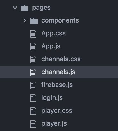118x131 pixels.
Task: Click the login.js file icon
Action: click(33, 98)
